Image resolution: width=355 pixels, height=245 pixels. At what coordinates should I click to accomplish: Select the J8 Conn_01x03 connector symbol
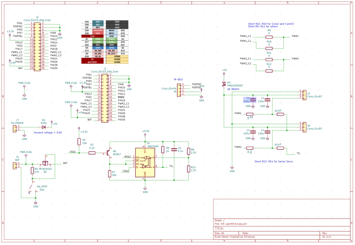coord(304,127)
